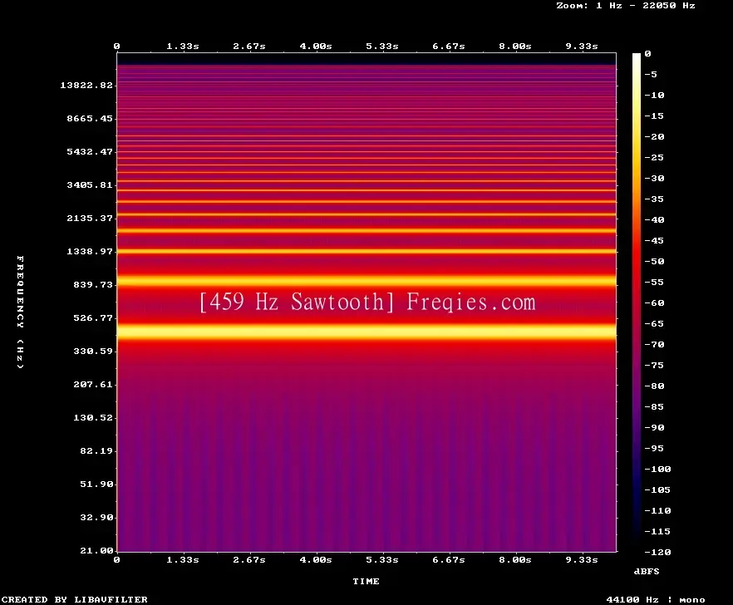This screenshot has width=733, height=605.
Task: Click the 130.52 frequency axis label
Action: pos(93,417)
